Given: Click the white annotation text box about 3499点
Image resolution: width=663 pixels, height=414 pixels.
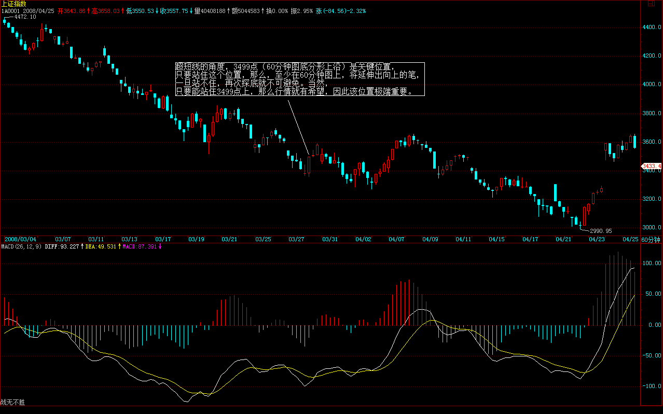Looking at the screenshot, I should (x=299, y=79).
